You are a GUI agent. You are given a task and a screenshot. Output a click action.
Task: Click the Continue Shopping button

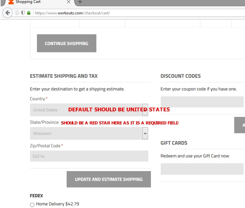[67, 43]
